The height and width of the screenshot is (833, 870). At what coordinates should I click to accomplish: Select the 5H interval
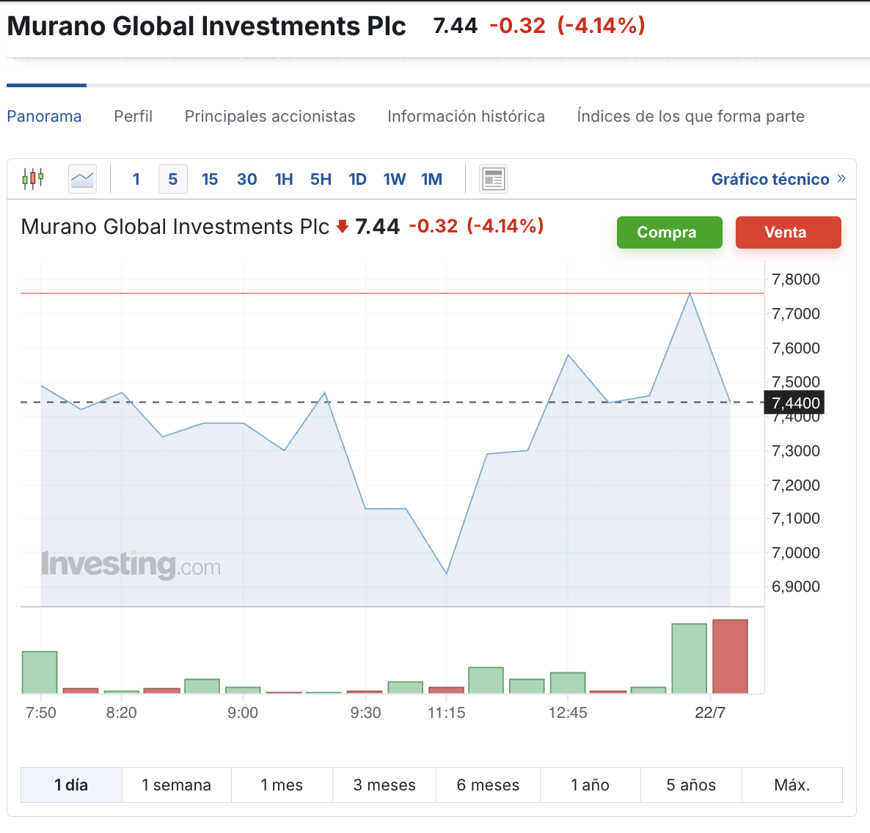click(321, 179)
